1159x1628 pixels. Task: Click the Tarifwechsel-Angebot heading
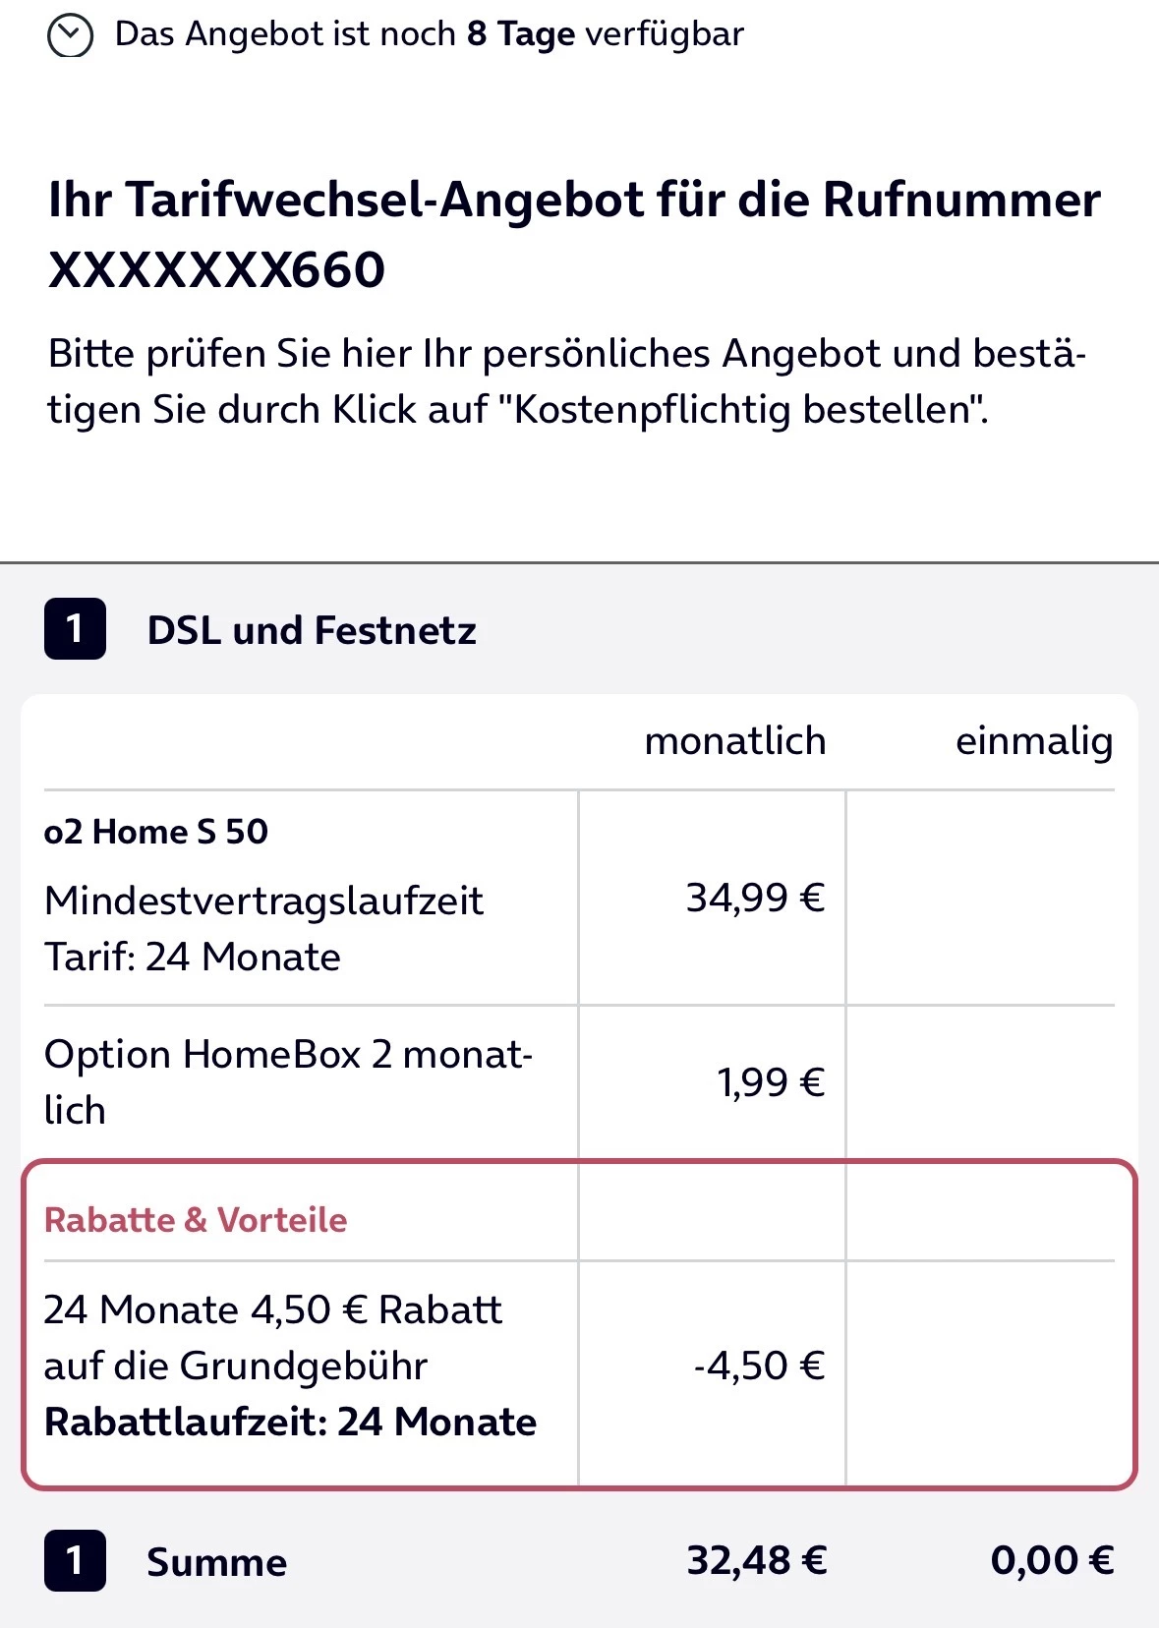coord(574,201)
